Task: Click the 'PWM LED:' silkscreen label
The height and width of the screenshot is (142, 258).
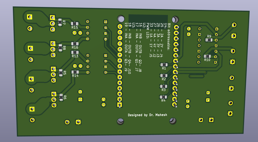Action: (x=147, y=31)
